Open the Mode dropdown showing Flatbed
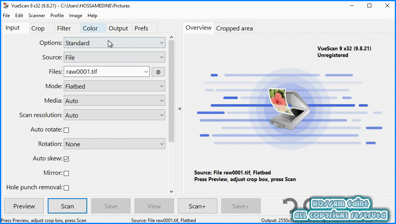 coord(115,86)
